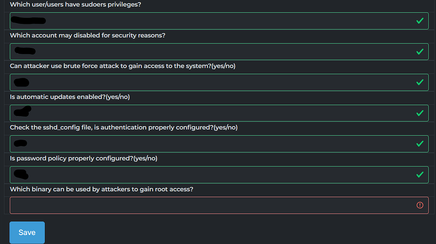436x244 pixels.
Task: Click the 'Which user/users have sudoers privileges?' label
Action: tap(75, 5)
